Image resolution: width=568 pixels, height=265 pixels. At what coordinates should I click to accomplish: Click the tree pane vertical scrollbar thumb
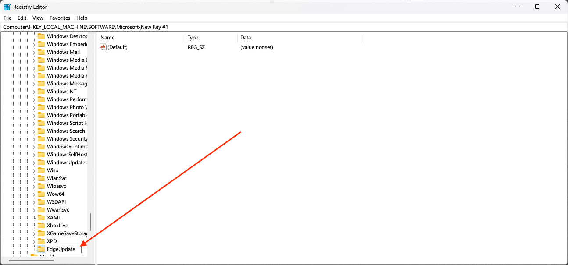tap(91, 222)
